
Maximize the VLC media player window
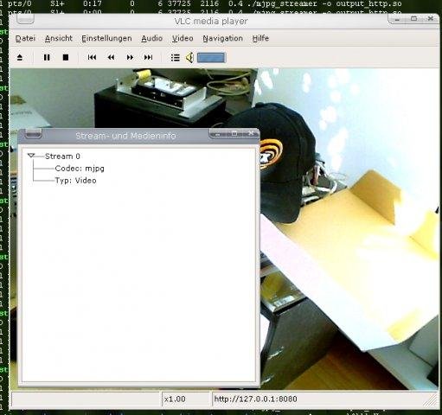tap(413, 19)
